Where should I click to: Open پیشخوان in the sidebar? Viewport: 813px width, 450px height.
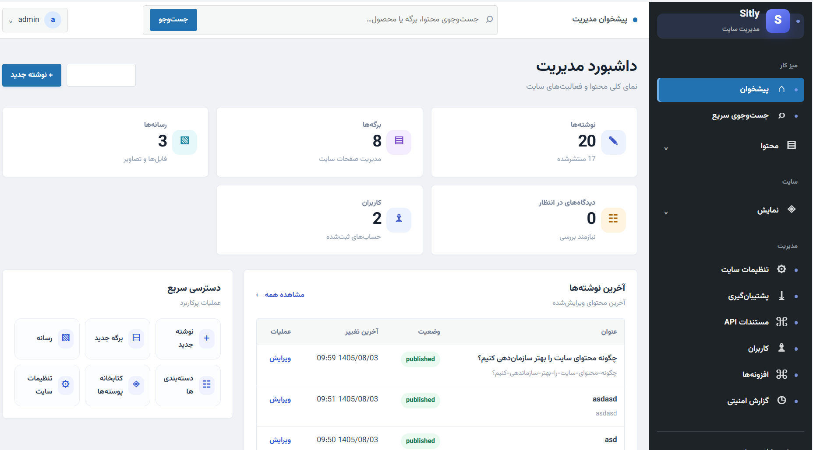tap(731, 90)
